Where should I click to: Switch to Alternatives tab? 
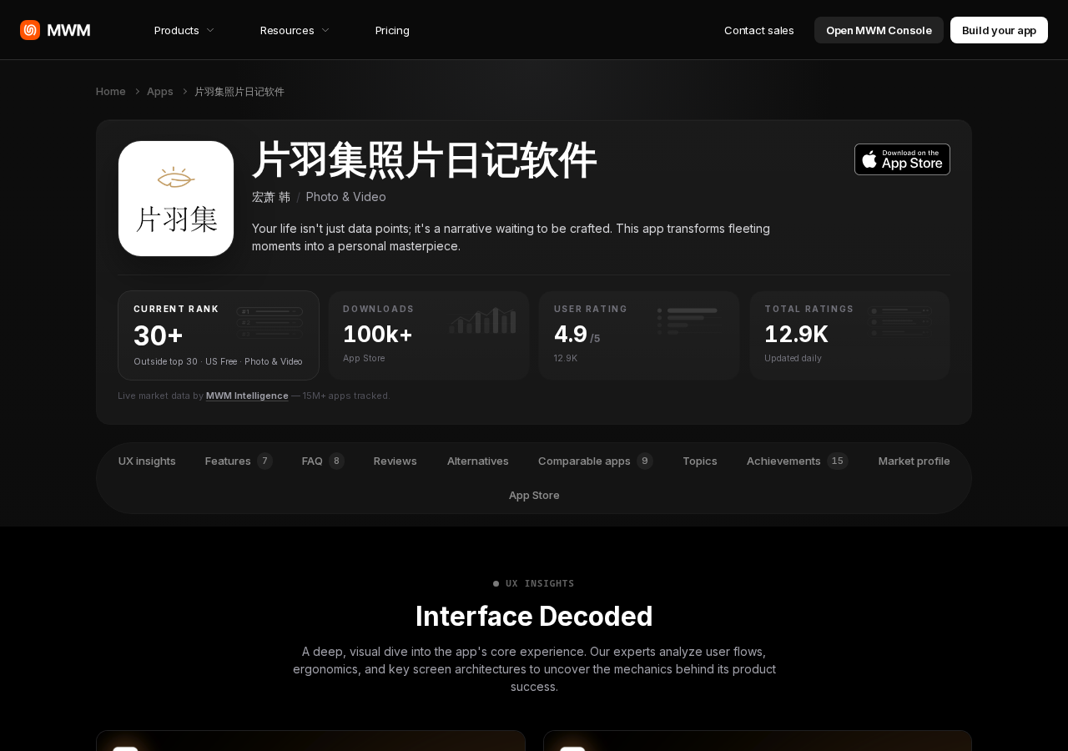(478, 461)
